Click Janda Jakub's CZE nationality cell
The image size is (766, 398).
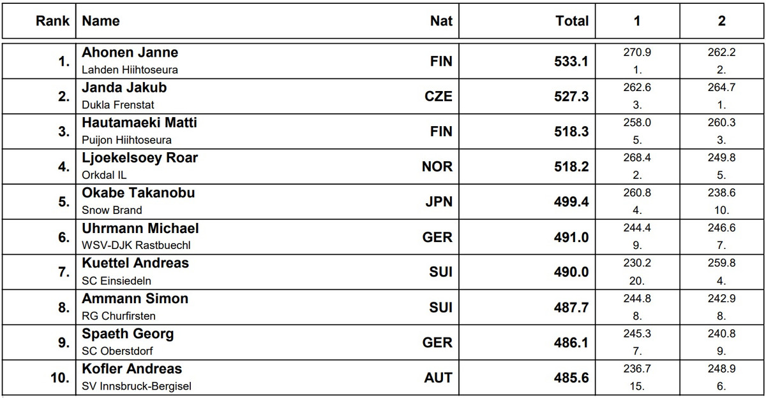coord(439,96)
